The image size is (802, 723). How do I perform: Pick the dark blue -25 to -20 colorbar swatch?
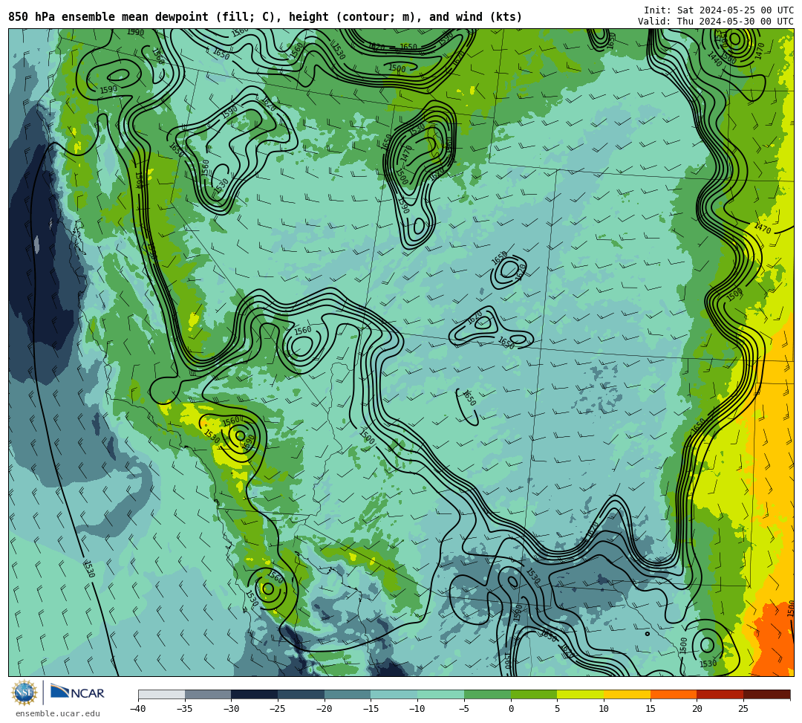301,694
